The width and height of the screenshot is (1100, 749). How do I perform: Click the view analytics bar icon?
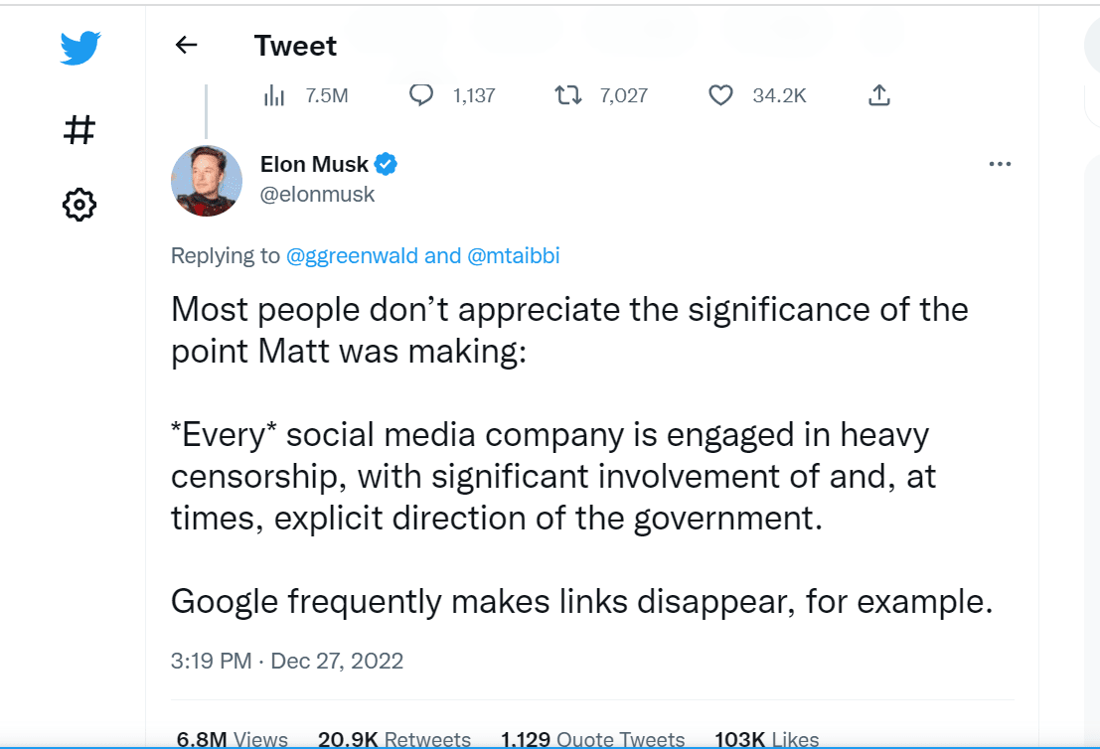point(274,95)
